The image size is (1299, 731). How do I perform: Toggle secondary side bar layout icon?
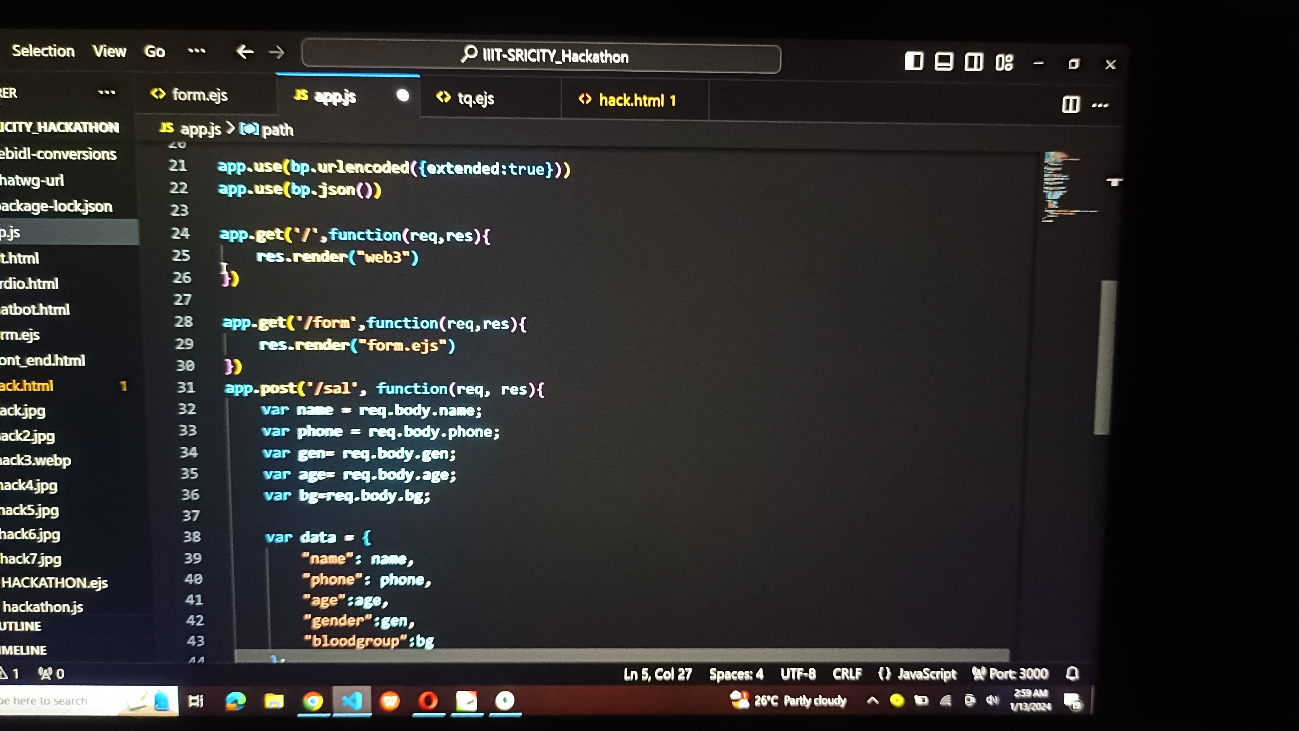(973, 62)
